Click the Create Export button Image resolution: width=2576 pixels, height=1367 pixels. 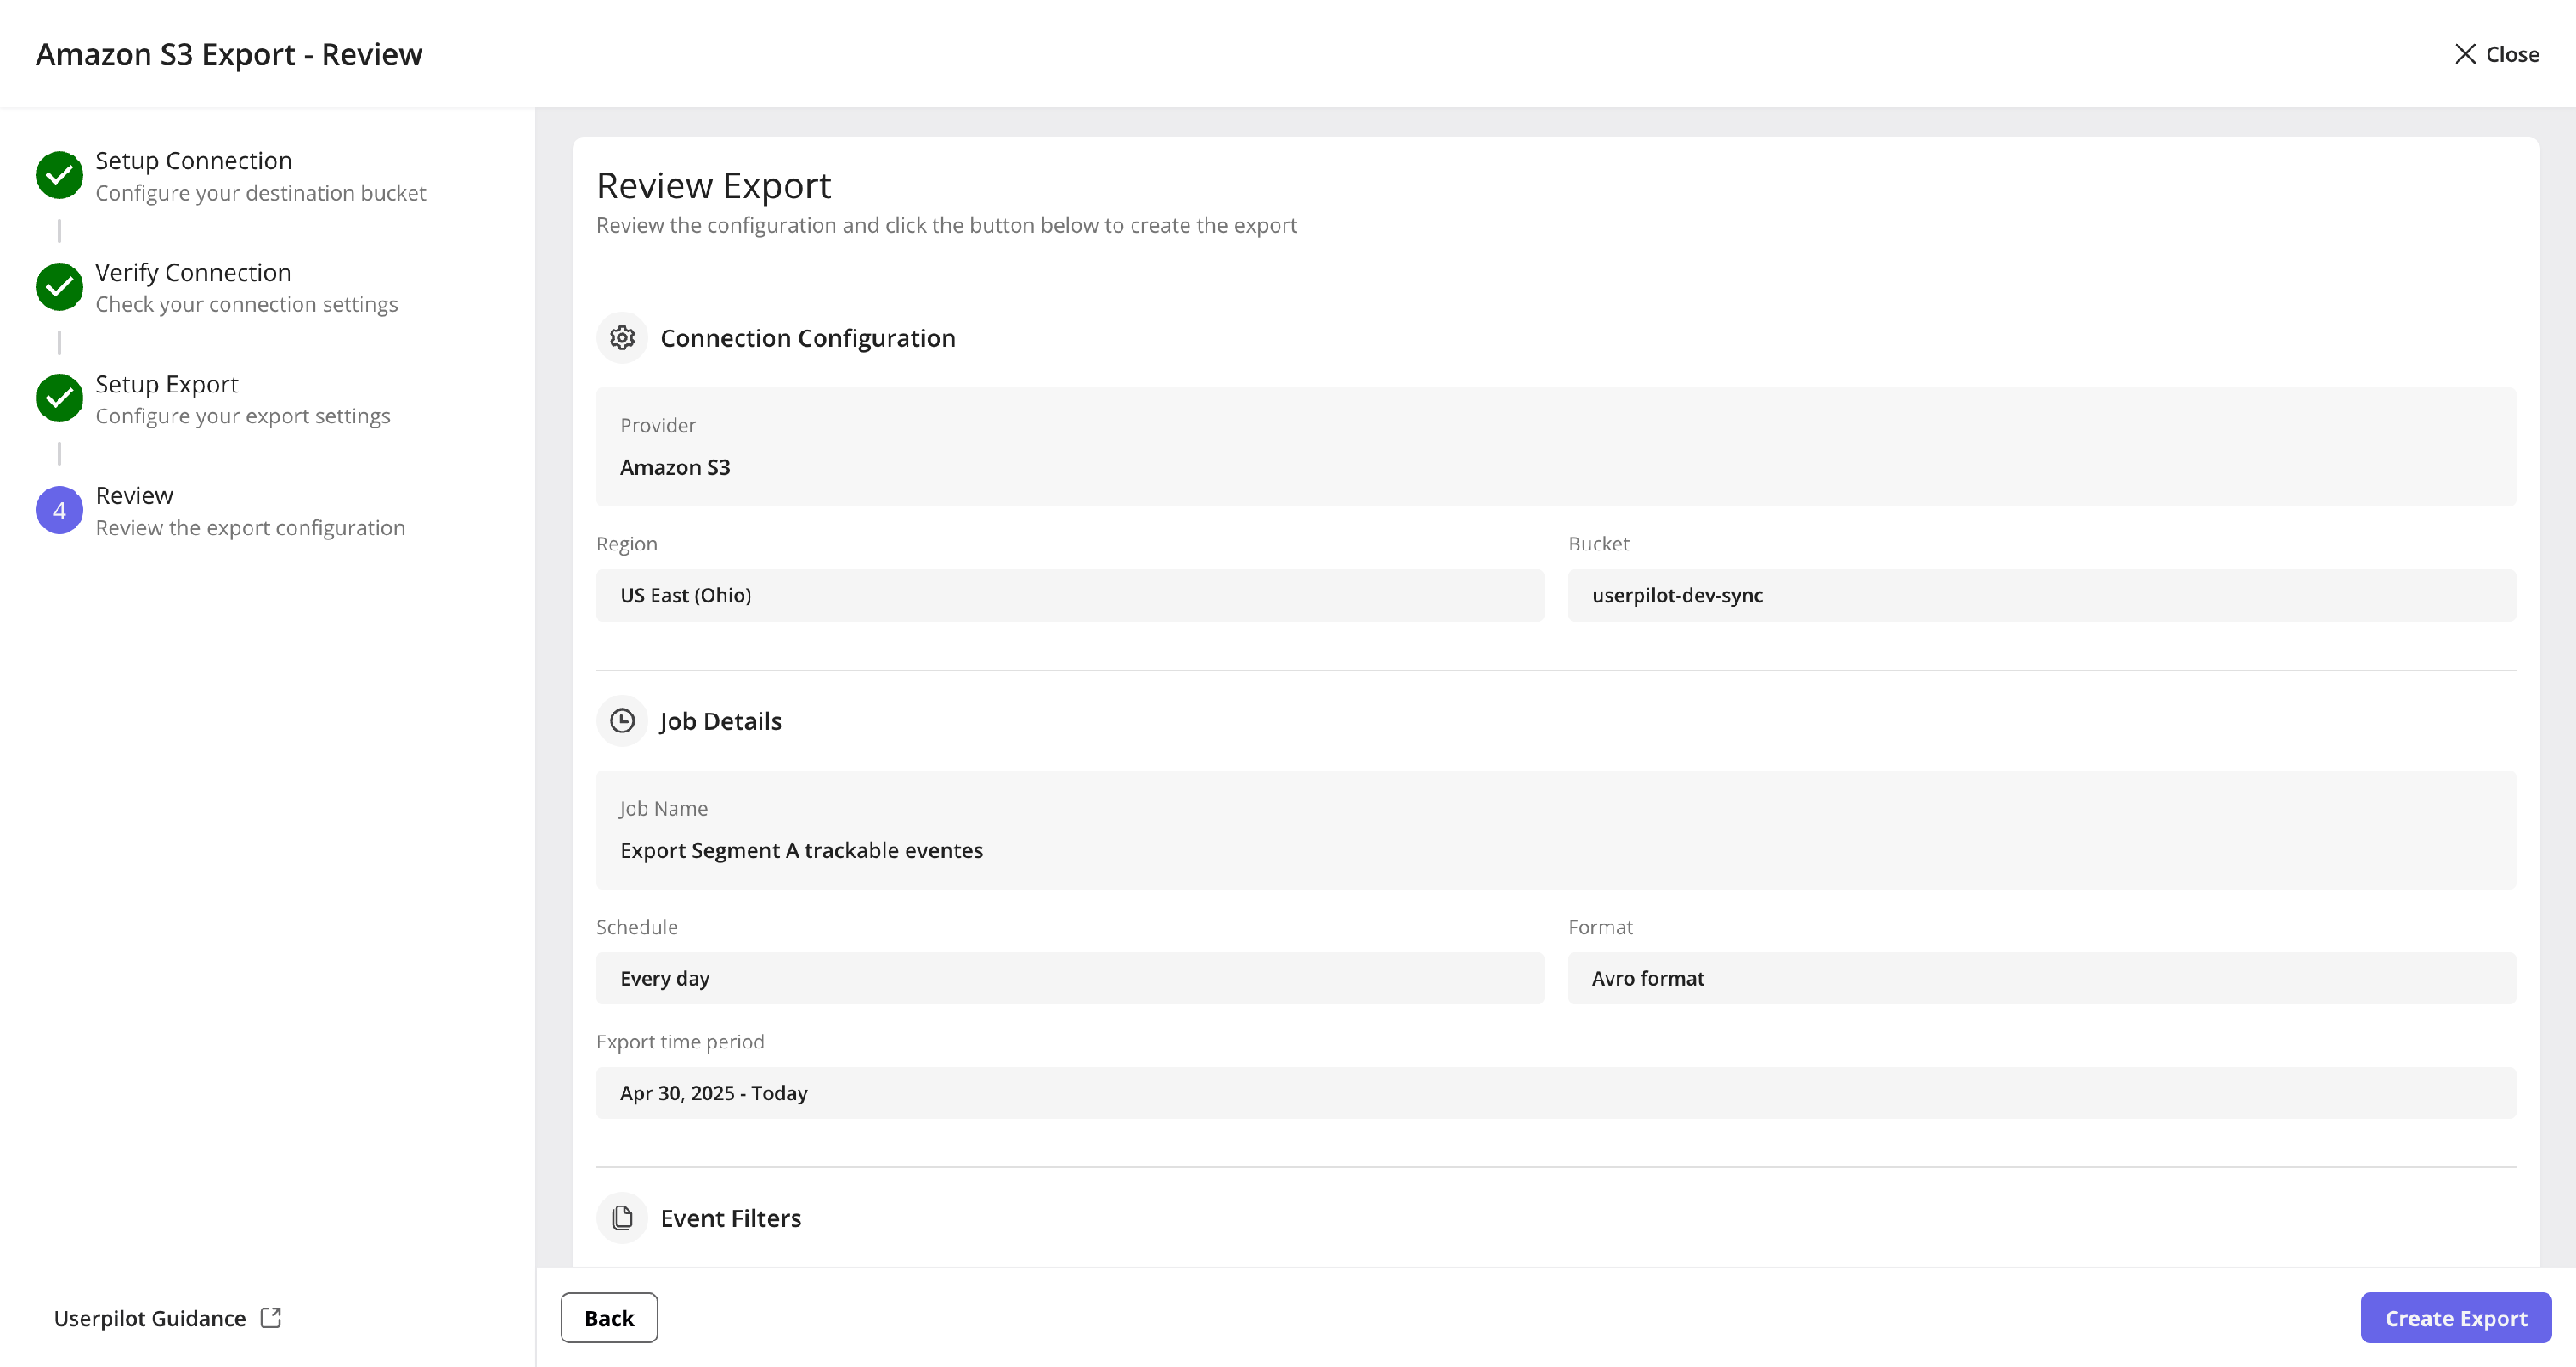point(2456,1318)
